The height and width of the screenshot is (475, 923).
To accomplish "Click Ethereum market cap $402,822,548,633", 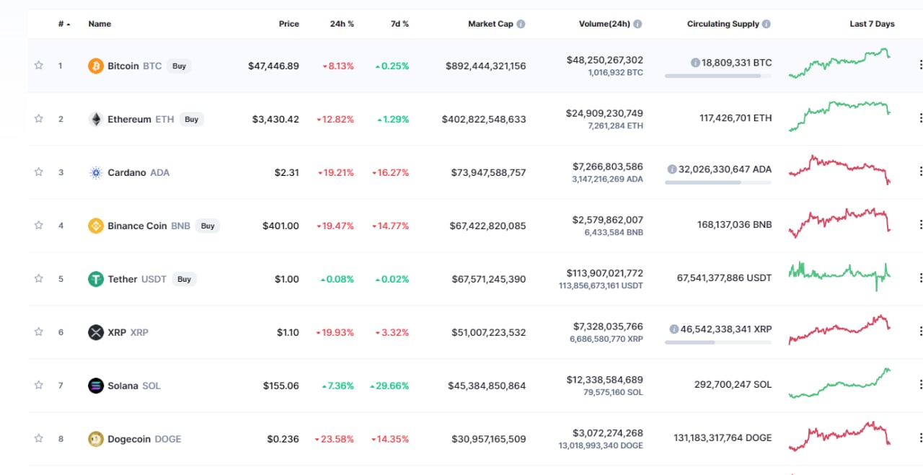I will click(484, 119).
